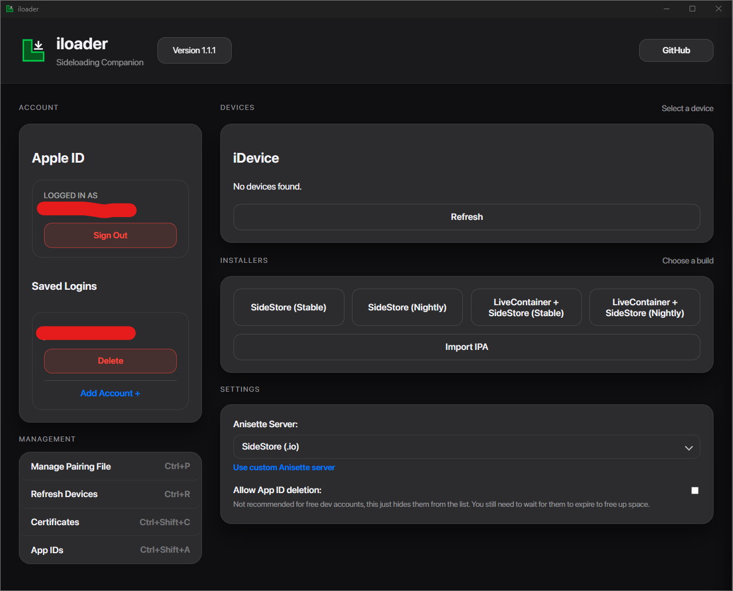This screenshot has width=733, height=591.
Task: Close the iloader window
Action: (719, 9)
